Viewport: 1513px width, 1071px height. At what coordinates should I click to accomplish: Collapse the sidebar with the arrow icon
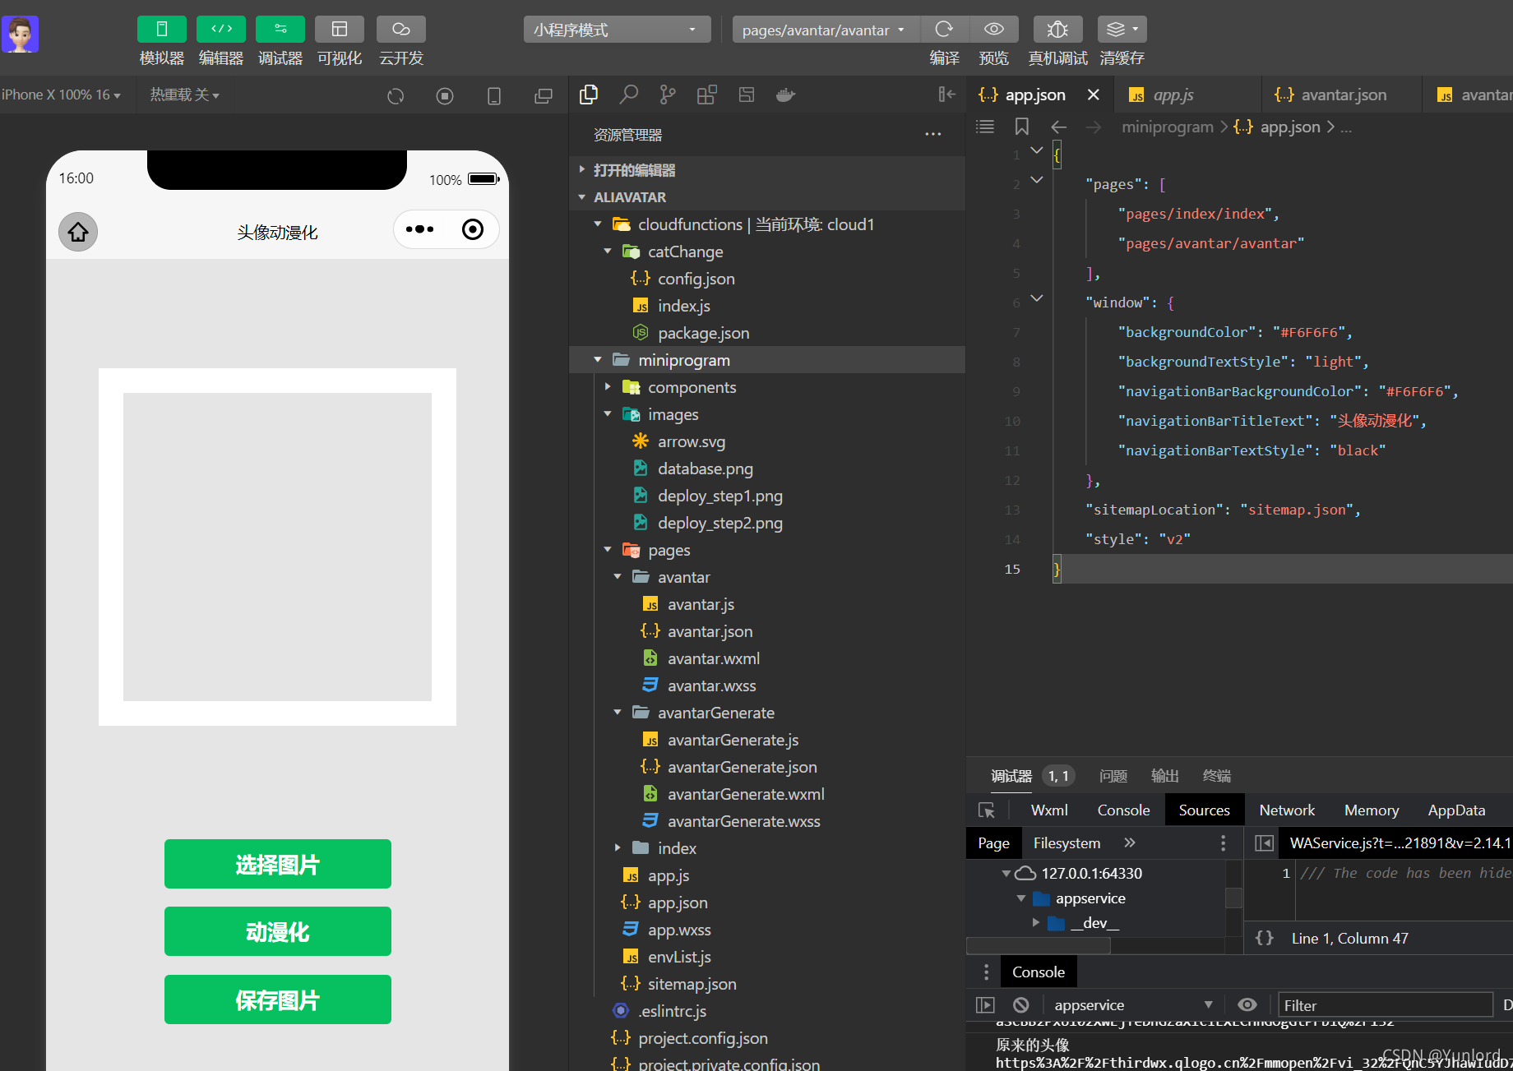click(x=946, y=95)
